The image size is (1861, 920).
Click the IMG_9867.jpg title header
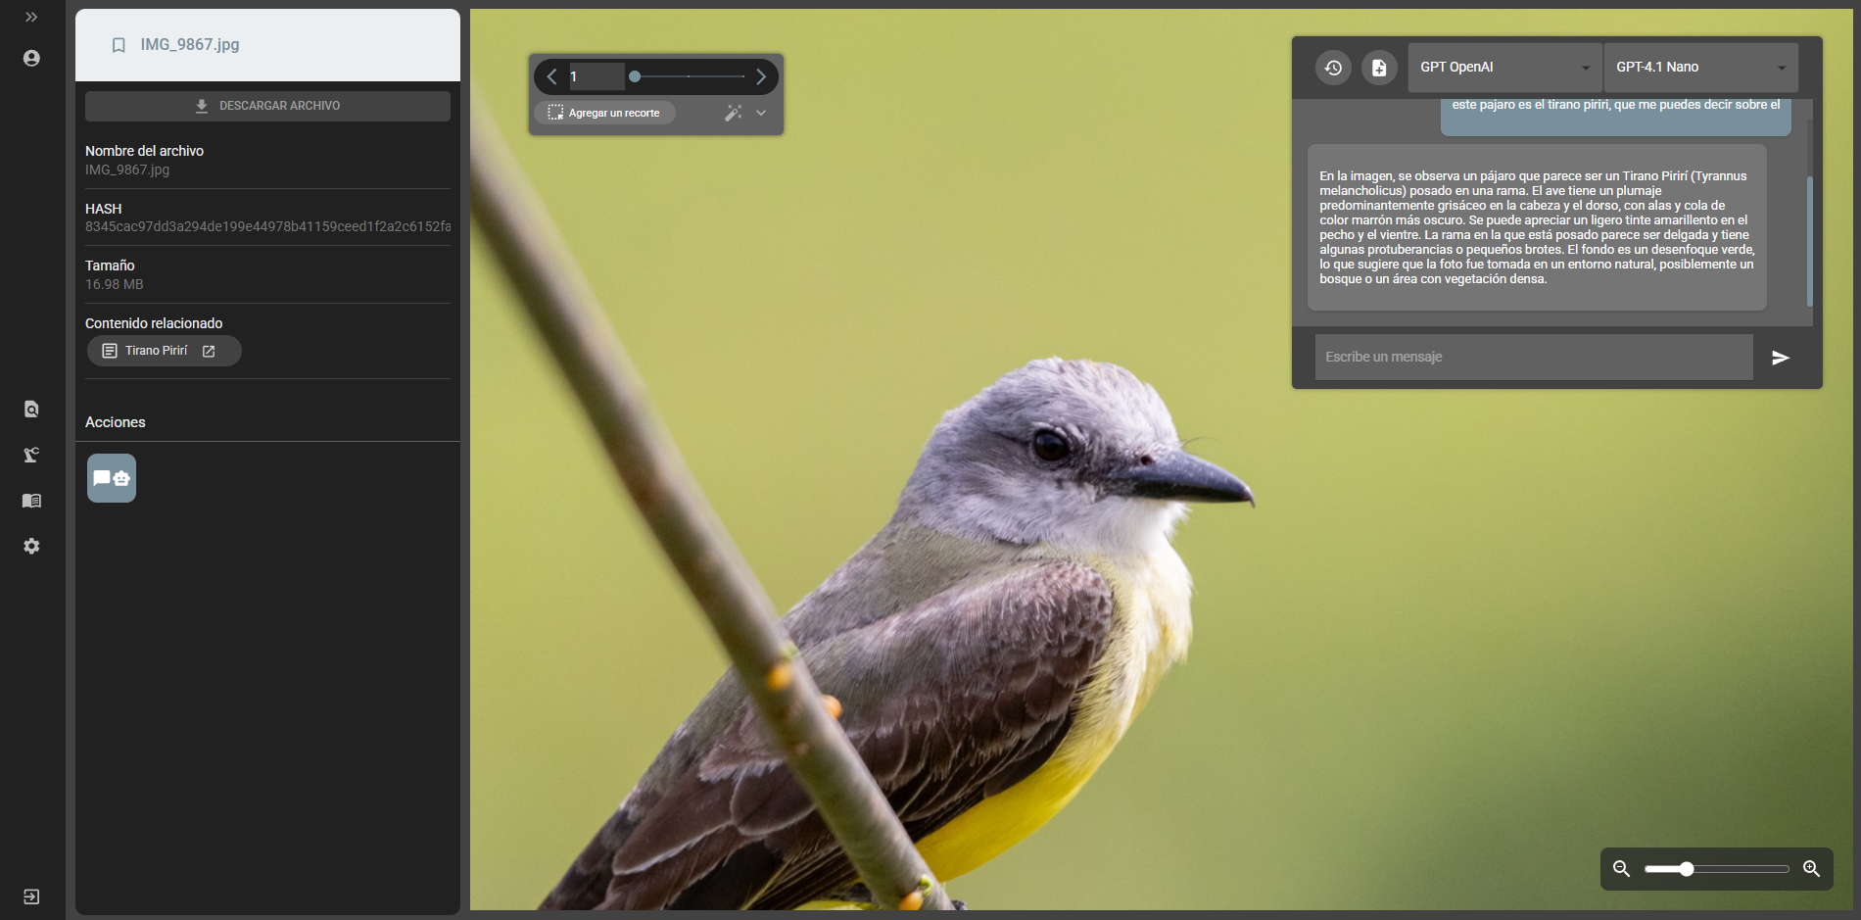click(190, 45)
